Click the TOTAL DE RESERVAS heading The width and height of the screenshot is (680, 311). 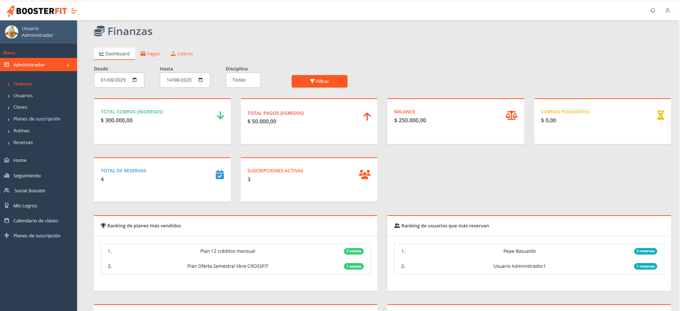coord(124,171)
